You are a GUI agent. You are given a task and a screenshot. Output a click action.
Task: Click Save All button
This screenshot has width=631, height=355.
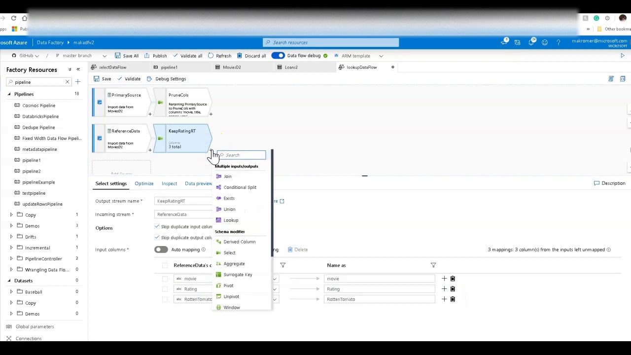point(127,56)
